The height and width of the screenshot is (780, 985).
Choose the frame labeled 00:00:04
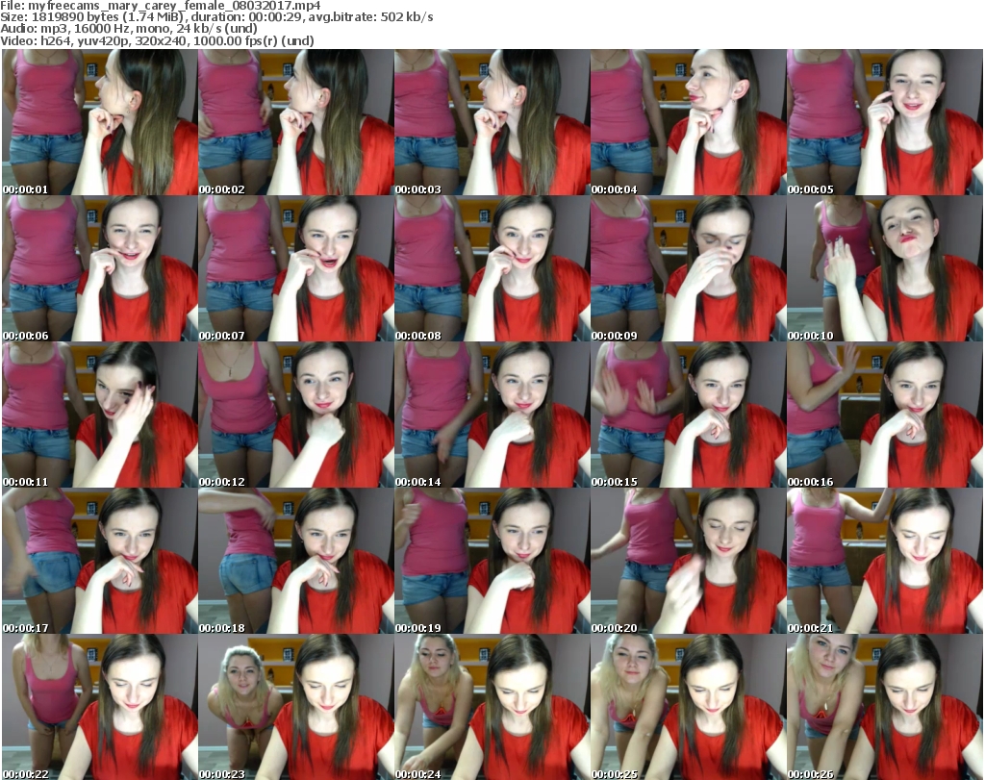coord(689,122)
